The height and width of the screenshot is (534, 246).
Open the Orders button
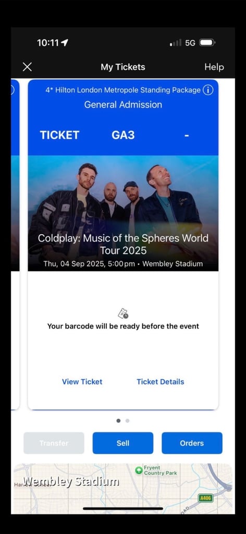coord(192,443)
